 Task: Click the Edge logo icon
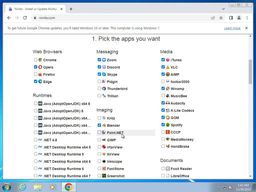click(40, 81)
